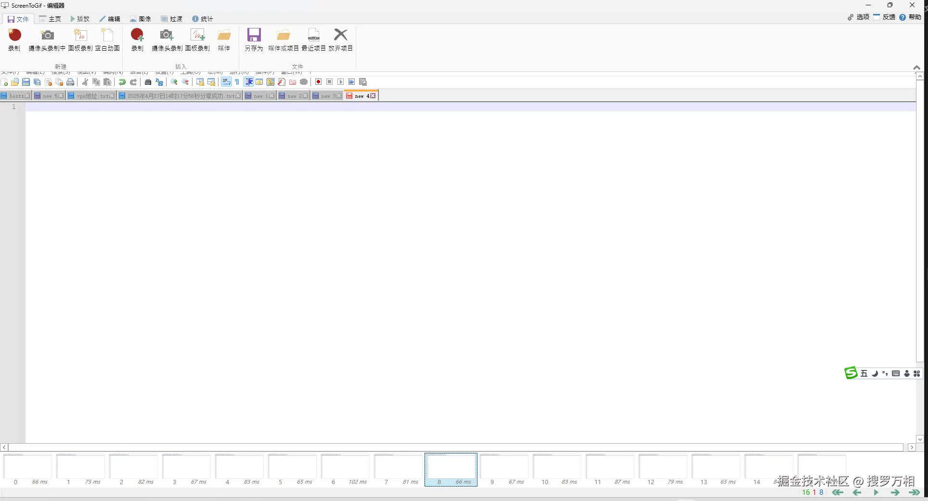Screen dimensions: 928x501
Task: Collapse the ribbon with the chevron
Action: (x=917, y=67)
